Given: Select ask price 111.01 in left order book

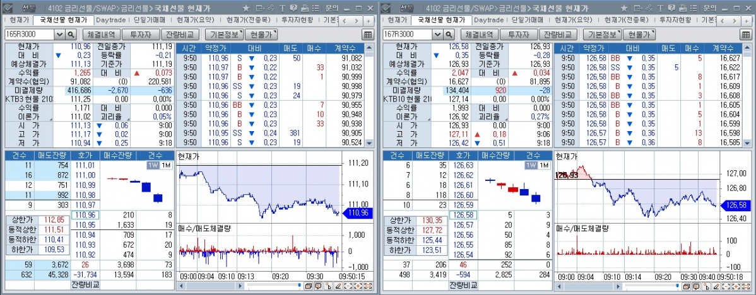Looking at the screenshot, I should click(x=85, y=166).
